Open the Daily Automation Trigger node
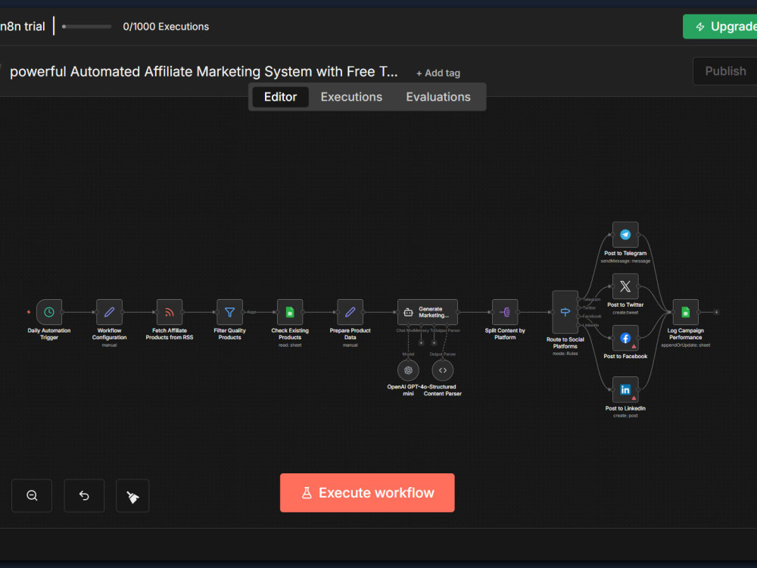757x568 pixels. click(49, 312)
